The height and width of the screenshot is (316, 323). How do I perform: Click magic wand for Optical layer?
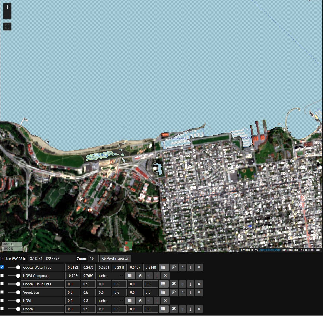(x=174, y=309)
